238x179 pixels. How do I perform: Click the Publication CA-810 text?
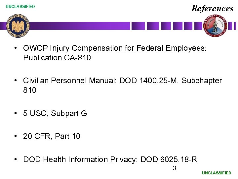(57, 58)
